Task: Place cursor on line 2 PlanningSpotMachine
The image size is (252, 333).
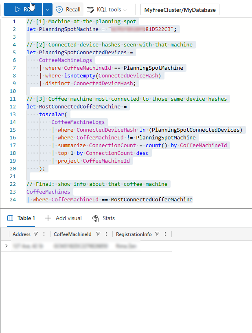Action: pos(68,29)
